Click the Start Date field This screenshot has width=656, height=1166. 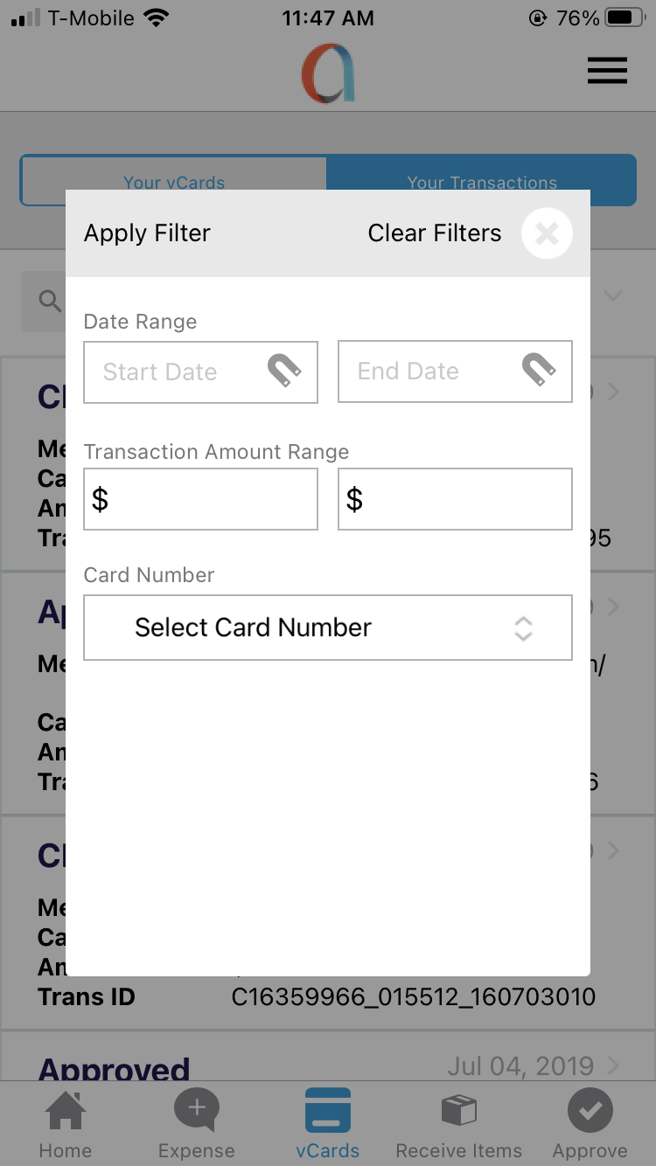coord(175,371)
